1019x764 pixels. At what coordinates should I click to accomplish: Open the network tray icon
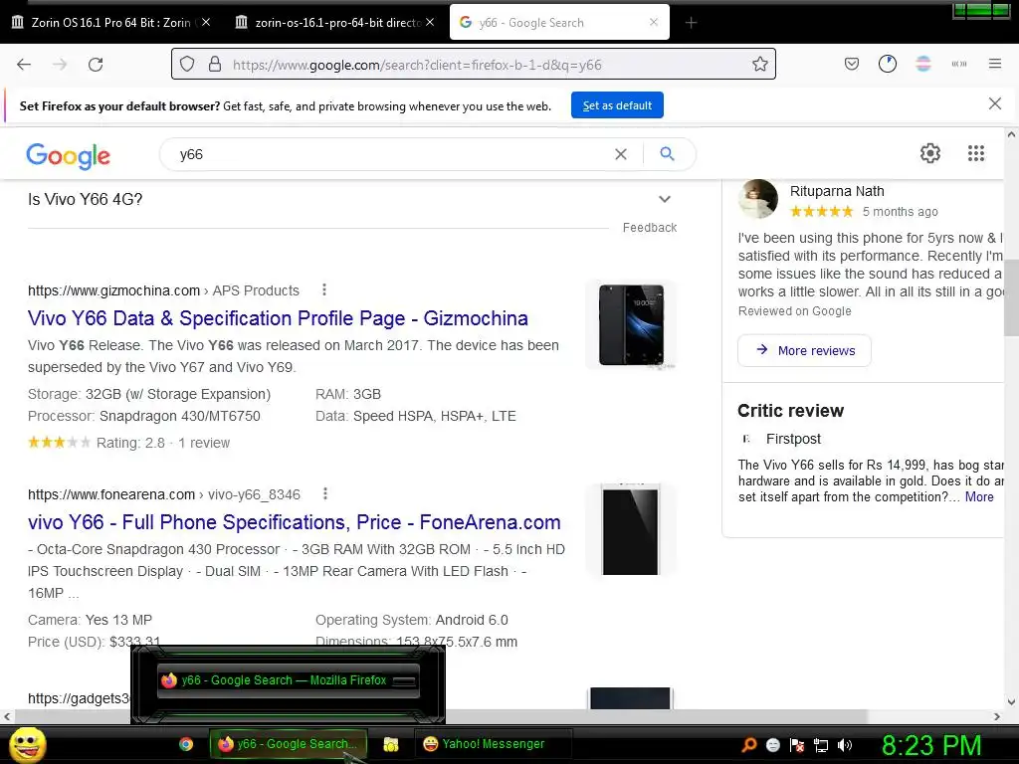point(821,744)
